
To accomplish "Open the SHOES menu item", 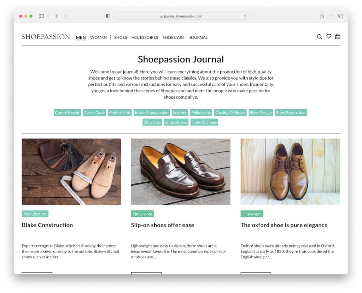I will point(121,37).
